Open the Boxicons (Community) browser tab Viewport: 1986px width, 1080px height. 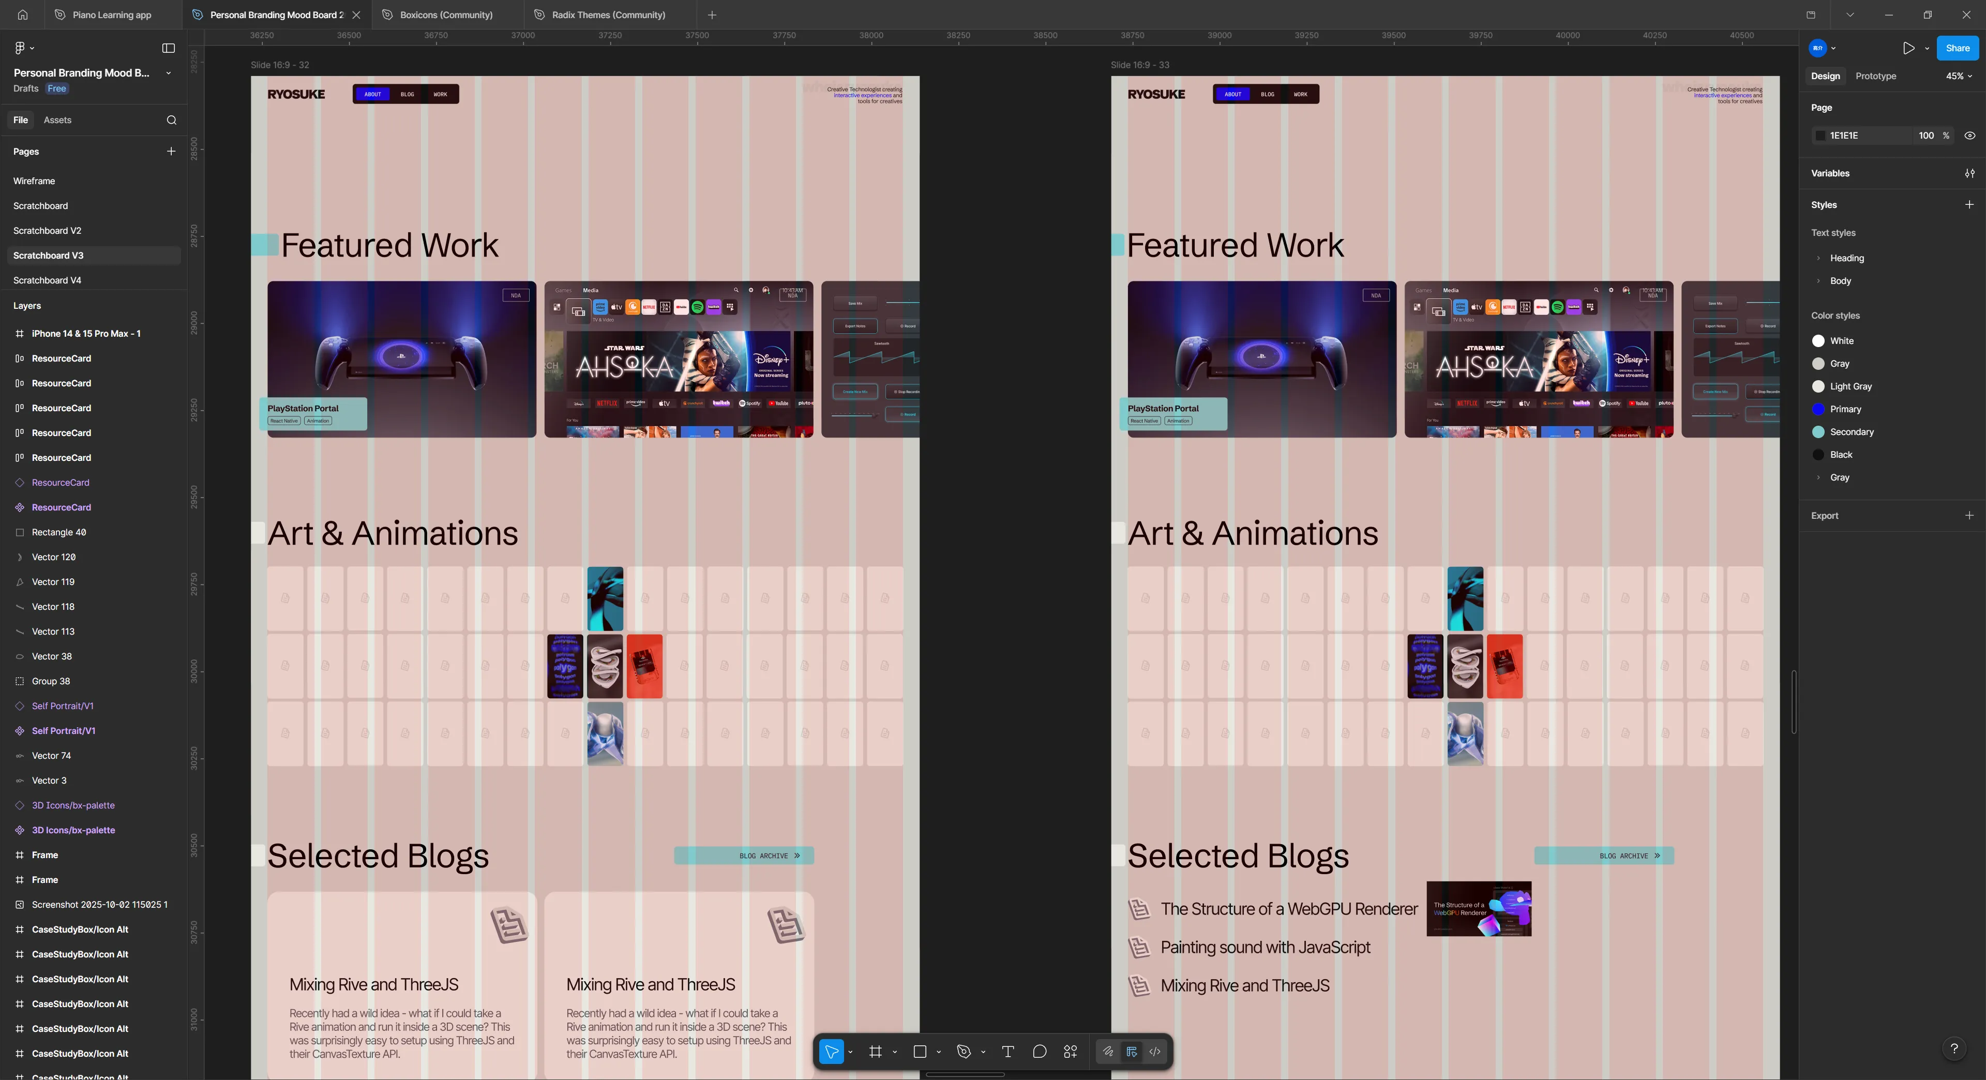click(446, 14)
